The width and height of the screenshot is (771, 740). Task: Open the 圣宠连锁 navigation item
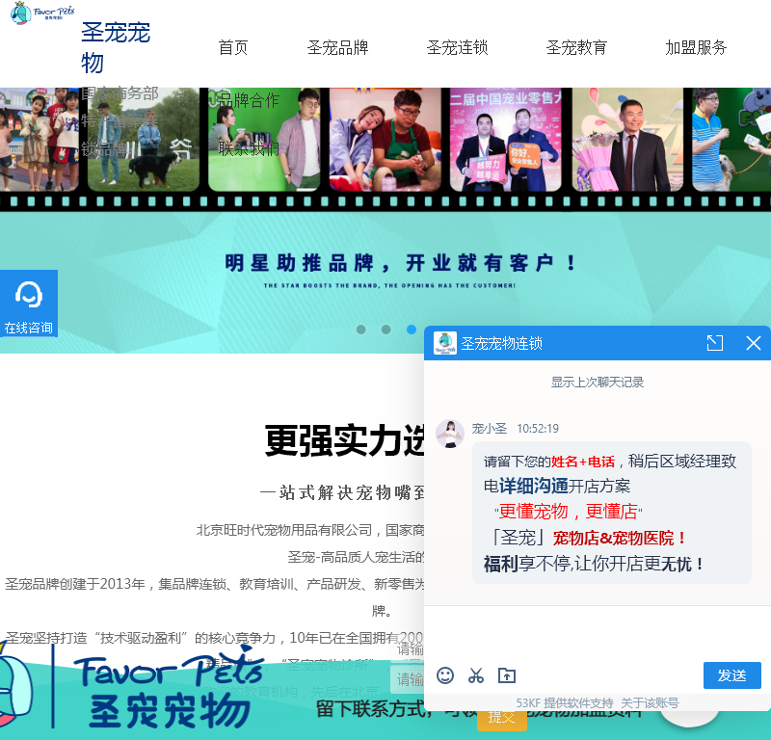[457, 47]
